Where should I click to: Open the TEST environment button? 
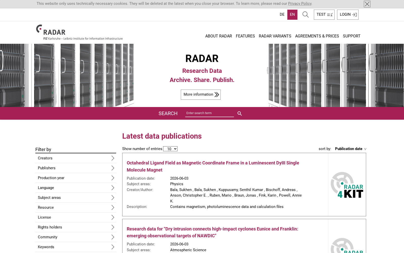[324, 15]
